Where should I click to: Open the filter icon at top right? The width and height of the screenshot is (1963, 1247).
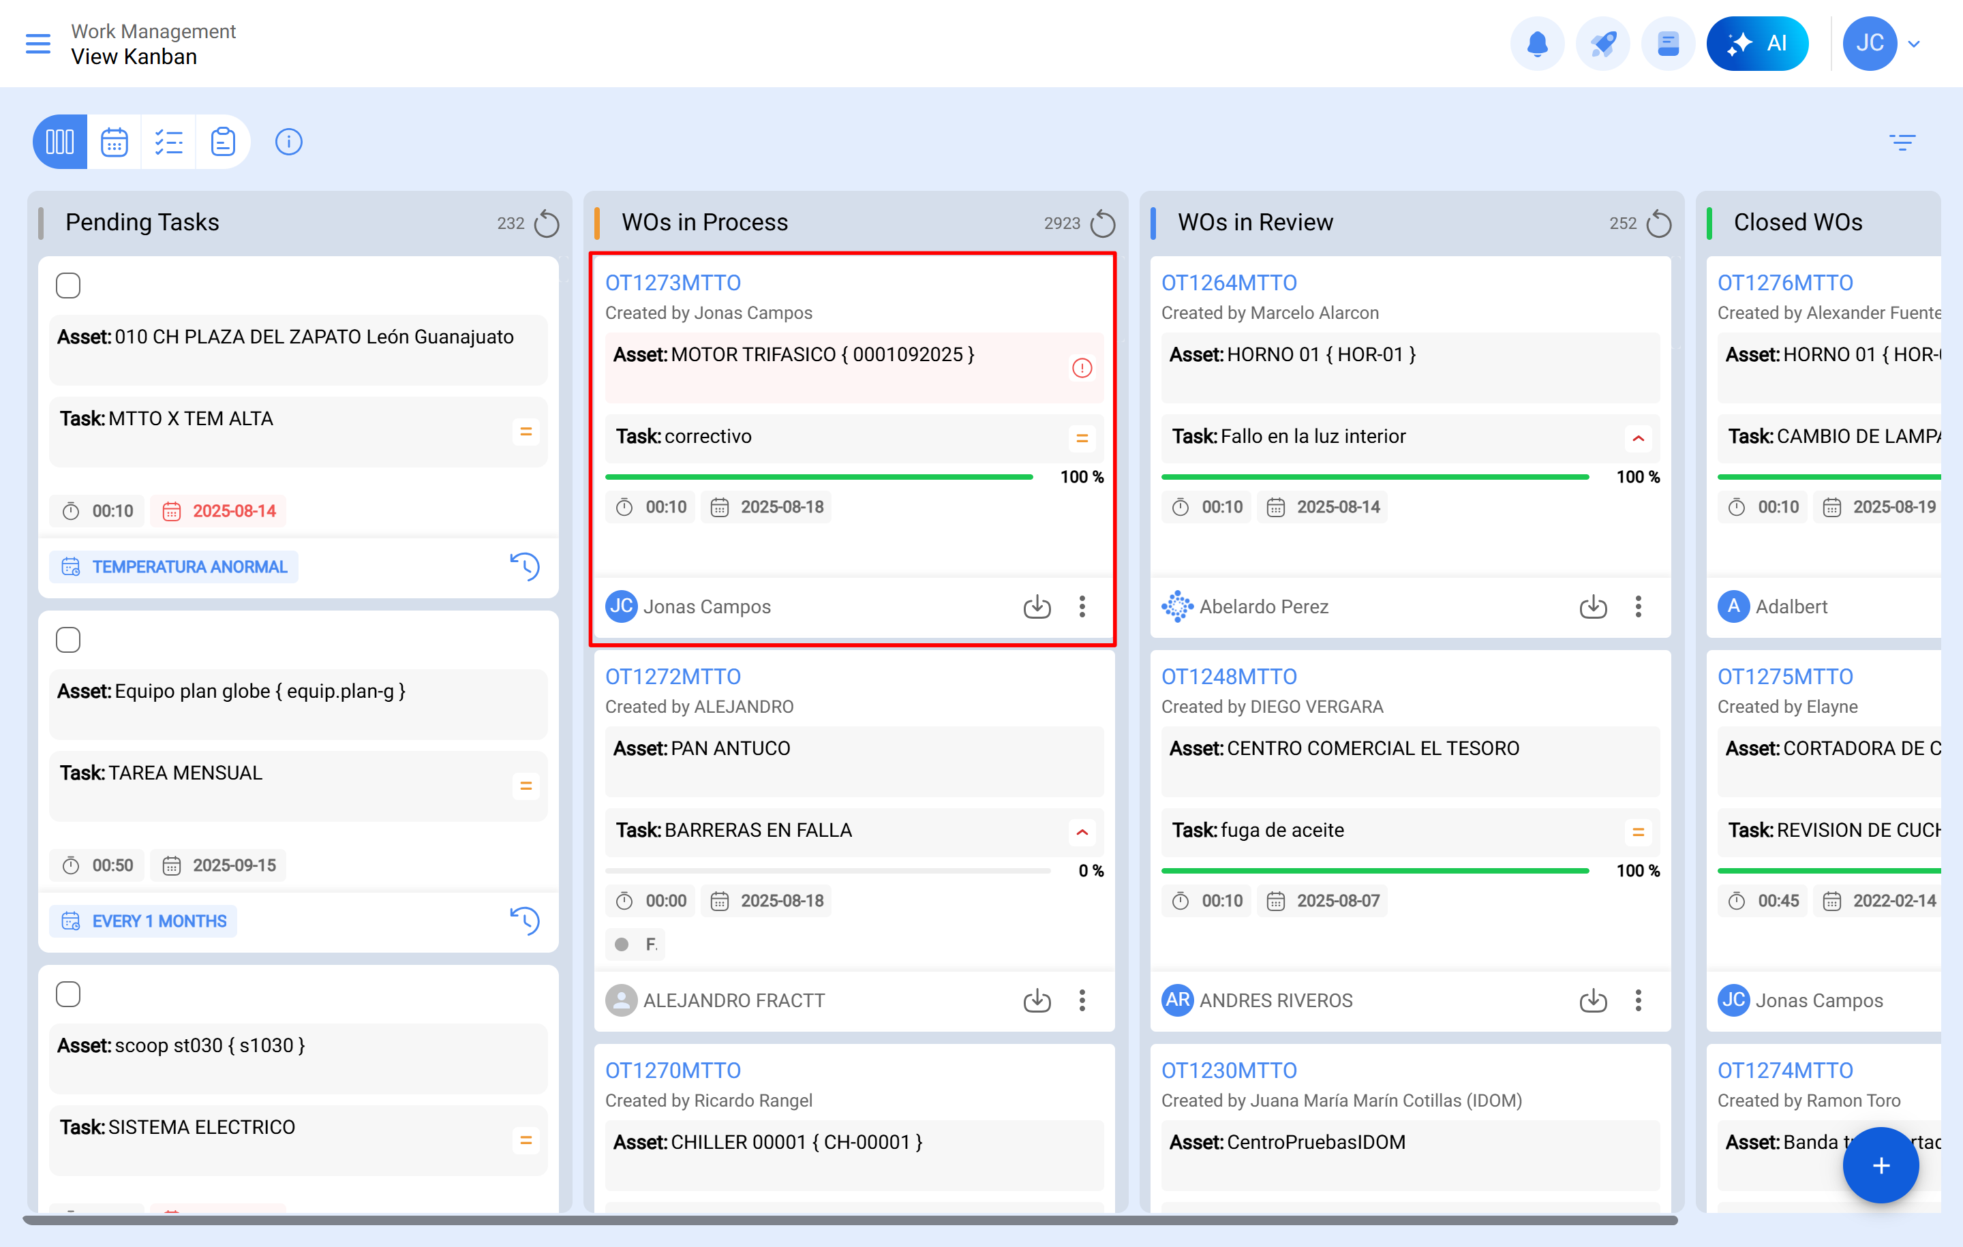[x=1902, y=142]
